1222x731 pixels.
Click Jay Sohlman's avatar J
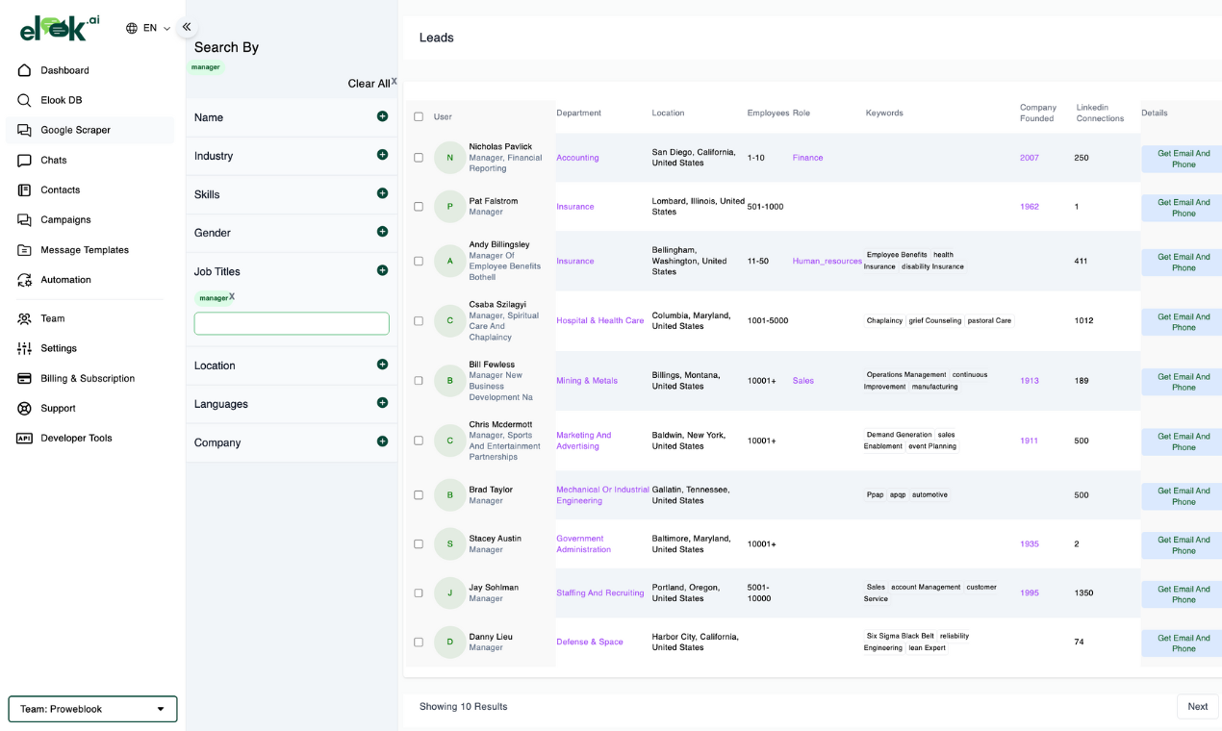(449, 593)
